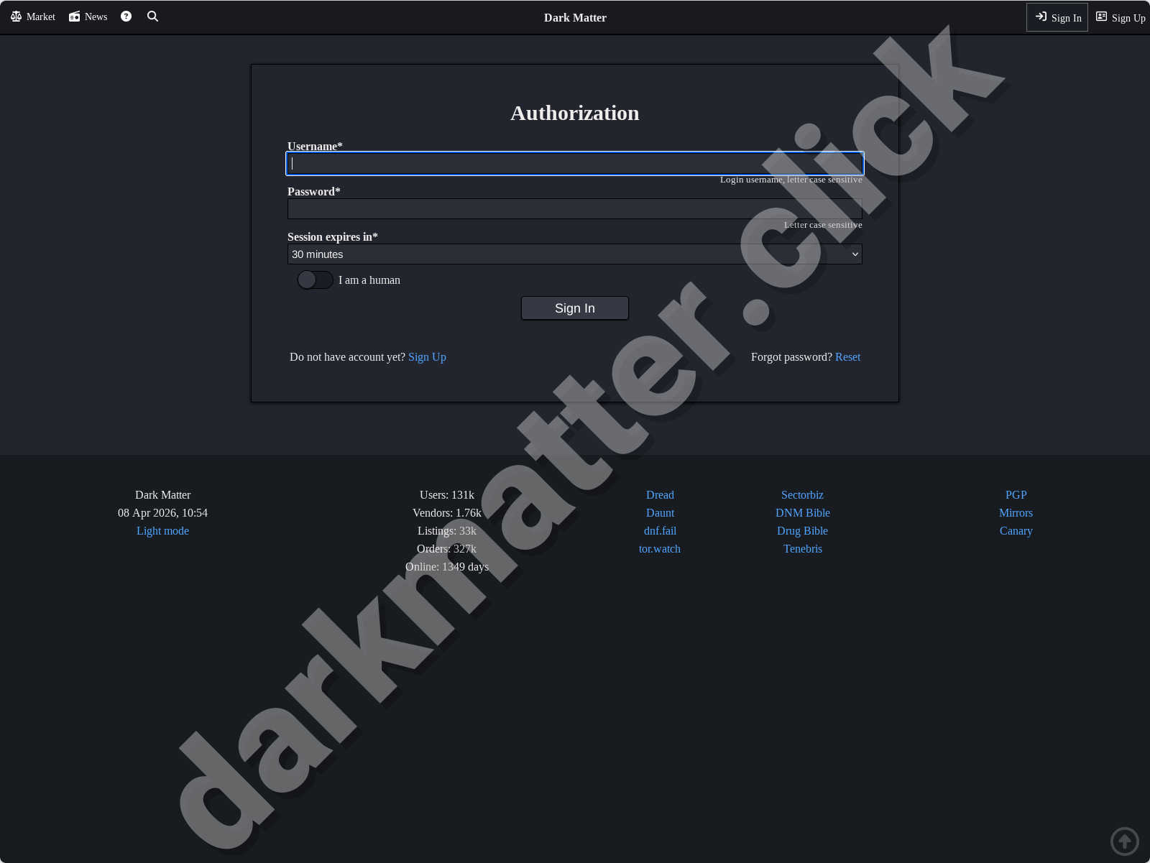Click inside the Username field

pos(574,163)
